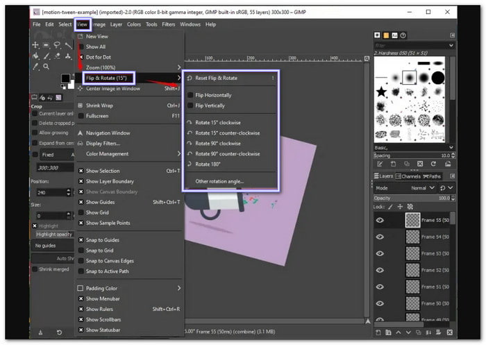Viewport: 486px width, 345px height.
Task: Click the Refresh brushes icon
Action: tap(433, 164)
